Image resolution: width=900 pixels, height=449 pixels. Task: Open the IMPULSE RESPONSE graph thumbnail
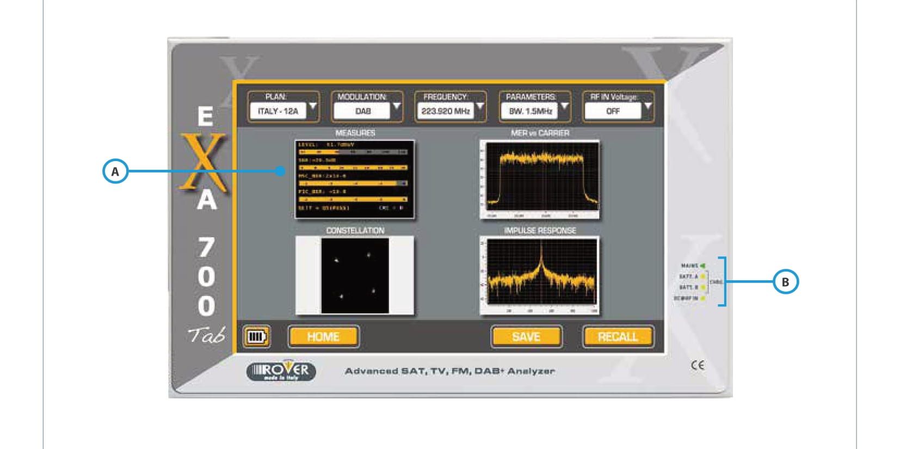[x=540, y=275]
